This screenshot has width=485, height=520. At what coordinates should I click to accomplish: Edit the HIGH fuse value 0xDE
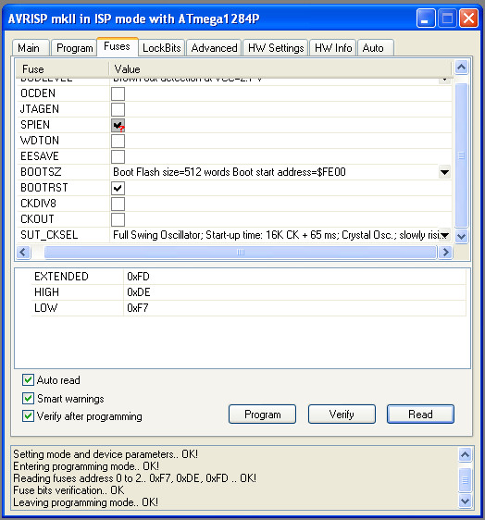[139, 292]
